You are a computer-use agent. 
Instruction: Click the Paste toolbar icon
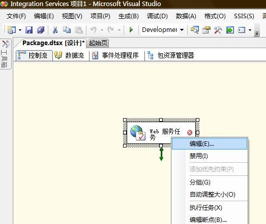tap(79, 30)
